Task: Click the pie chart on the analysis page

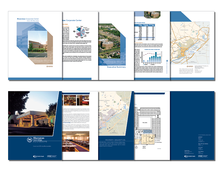Action: (x=80, y=32)
